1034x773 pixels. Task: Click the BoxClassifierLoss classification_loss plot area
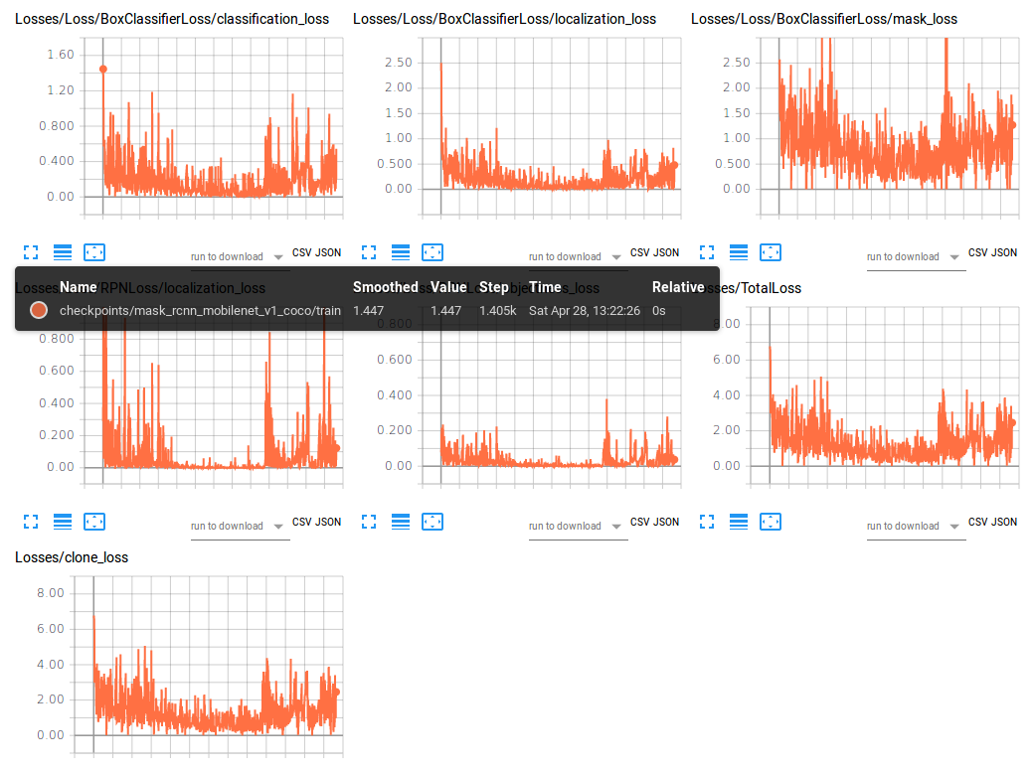pyautogui.click(x=213, y=126)
